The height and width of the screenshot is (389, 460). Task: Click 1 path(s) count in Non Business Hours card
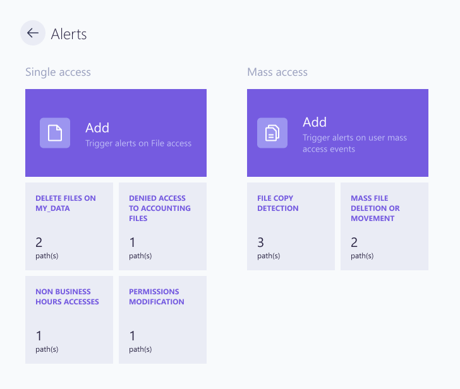[47, 342]
